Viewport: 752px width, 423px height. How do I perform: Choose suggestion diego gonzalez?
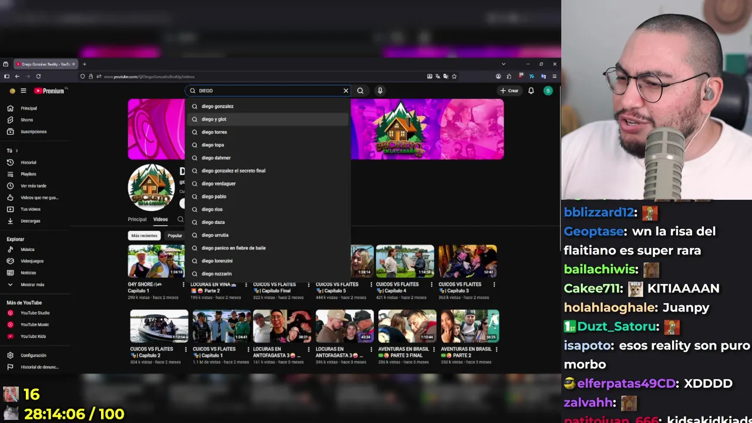click(x=267, y=106)
